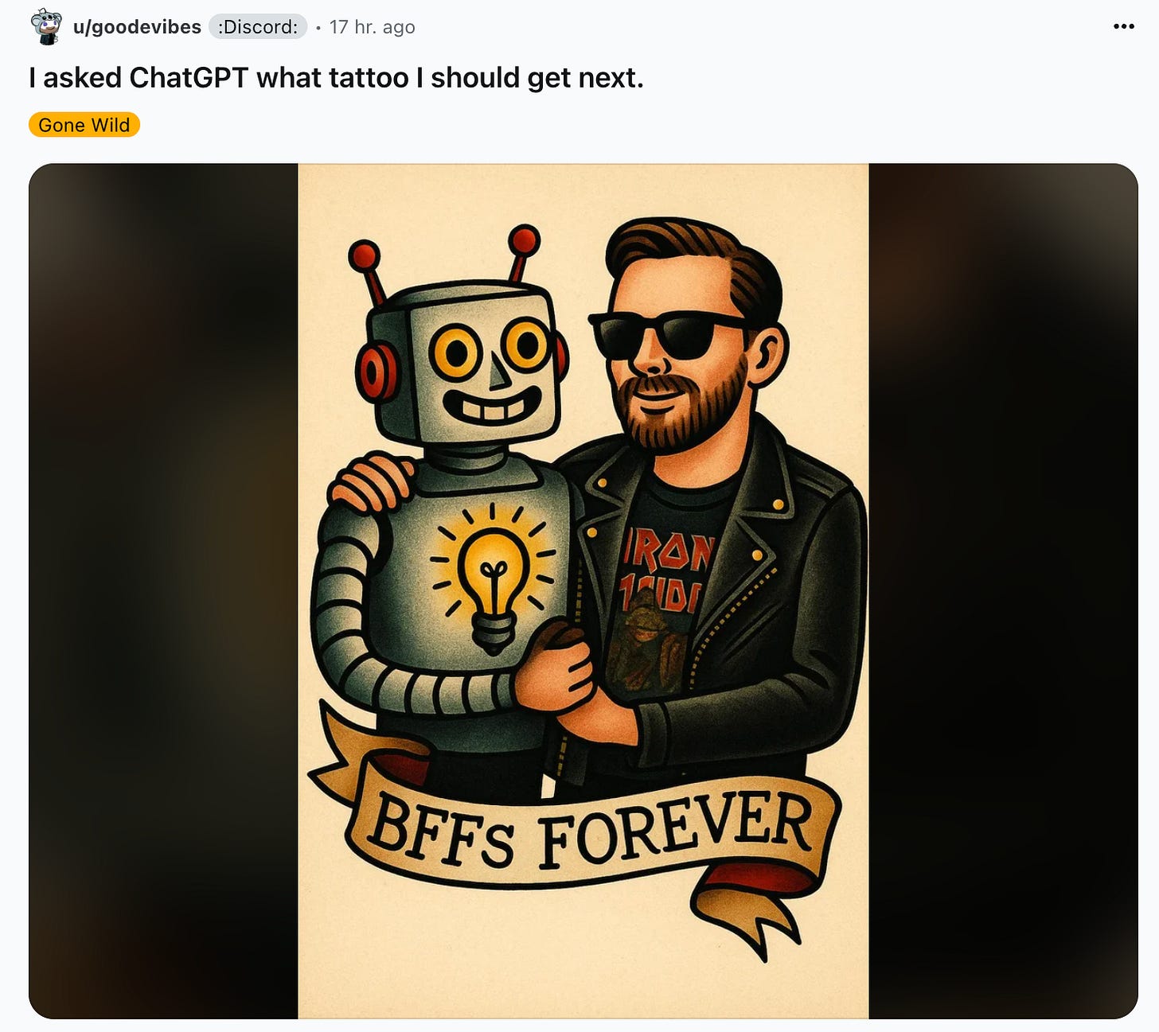Click the handshake between robot and man

click(x=574, y=683)
